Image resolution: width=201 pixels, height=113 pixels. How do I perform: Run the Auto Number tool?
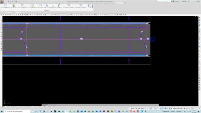(53, 6)
